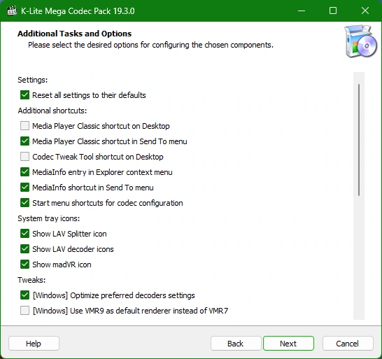Proceed with the Next button
Image resolution: width=382 pixels, height=359 pixels.
click(288, 344)
